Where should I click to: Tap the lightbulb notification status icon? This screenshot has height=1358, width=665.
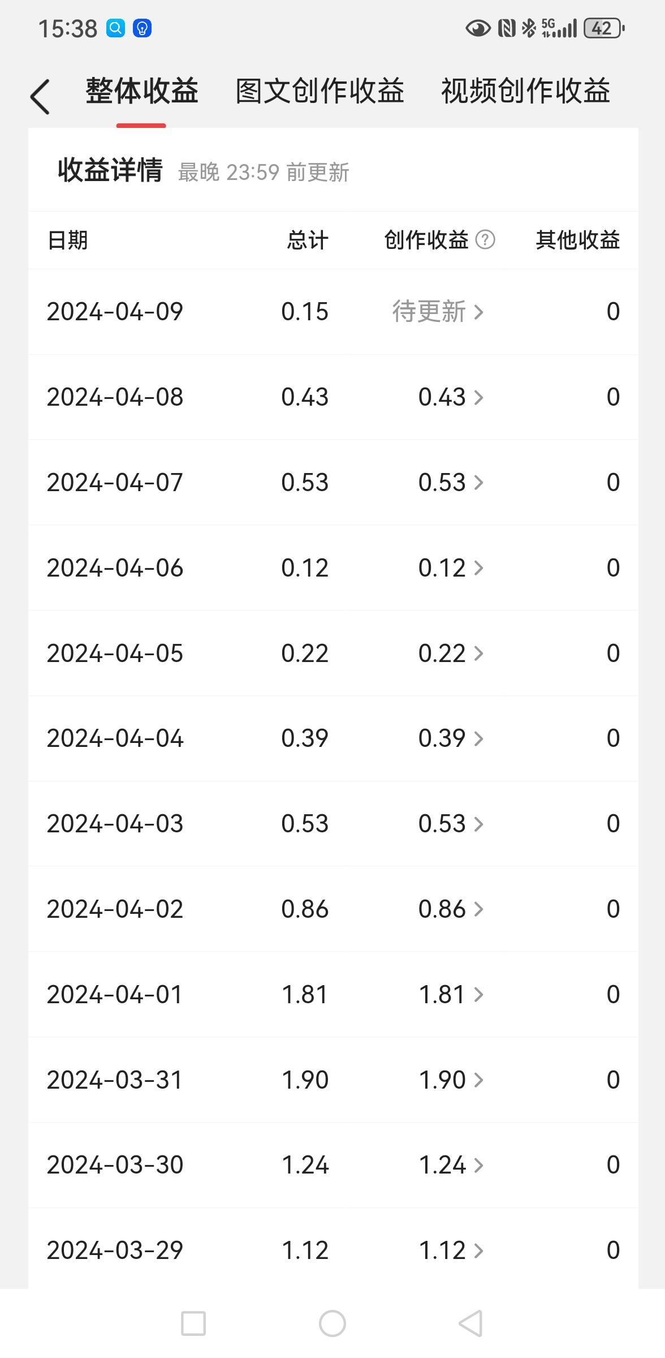142,28
